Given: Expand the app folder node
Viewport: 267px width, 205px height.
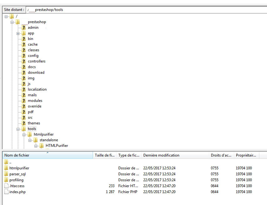Looking at the screenshot, I should (x=18, y=33).
